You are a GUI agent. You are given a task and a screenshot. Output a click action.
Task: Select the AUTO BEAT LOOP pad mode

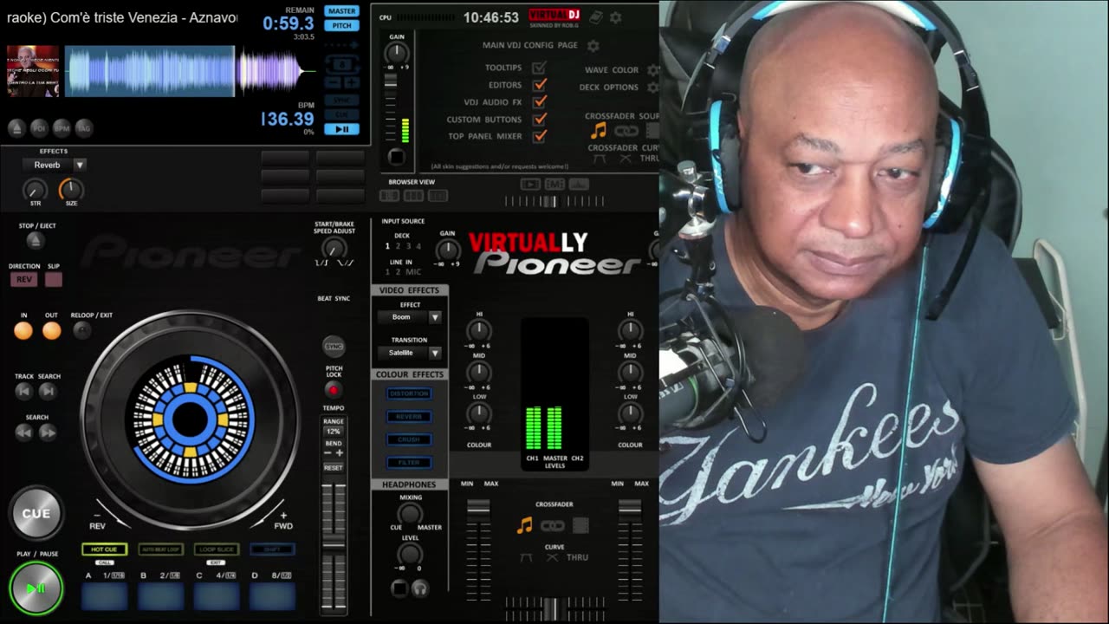coord(160,549)
